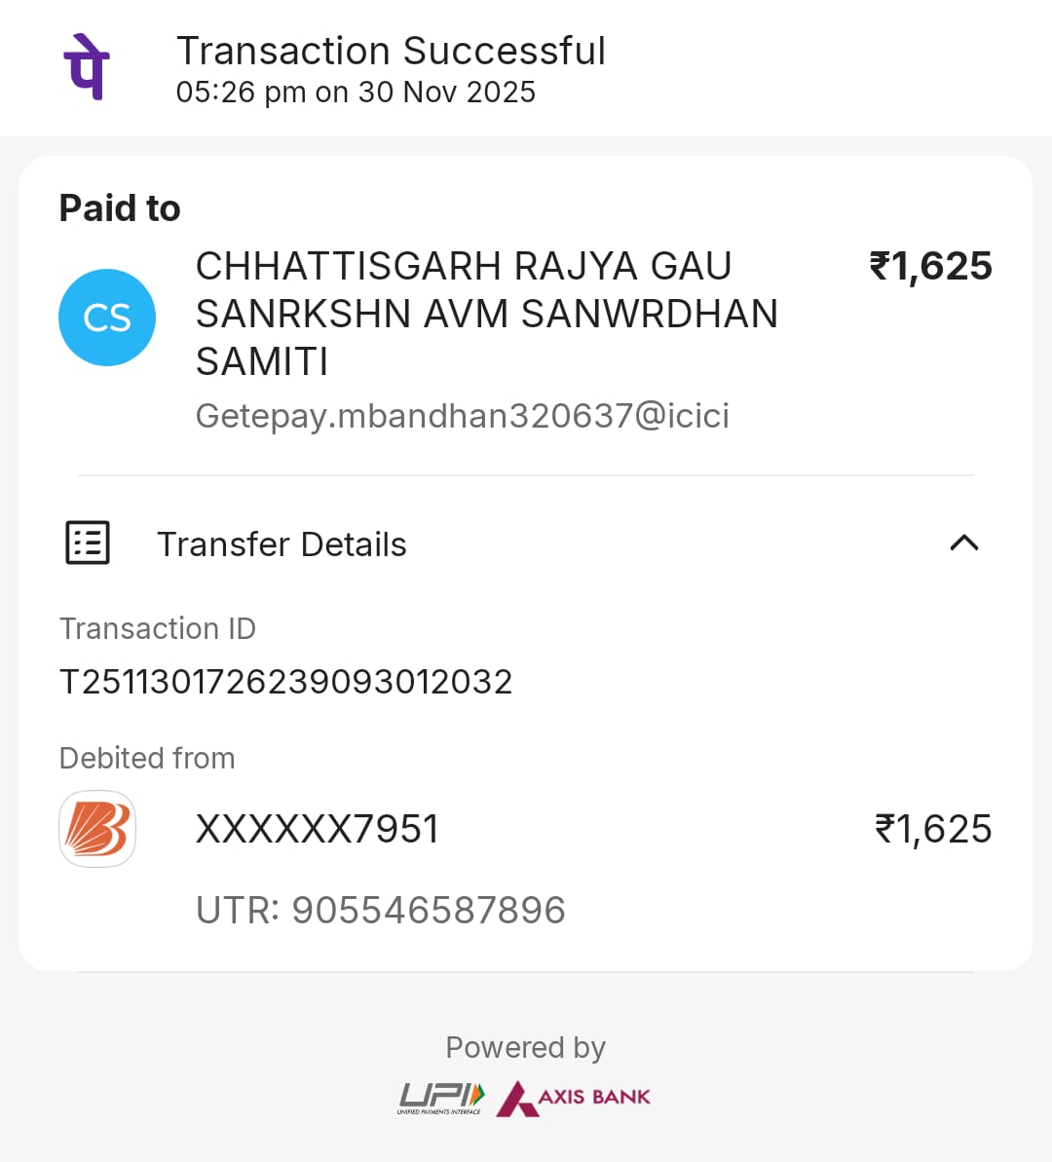Image resolution: width=1052 pixels, height=1162 pixels.
Task: Tap the masked account number XXXXXX7951
Action: click(318, 830)
